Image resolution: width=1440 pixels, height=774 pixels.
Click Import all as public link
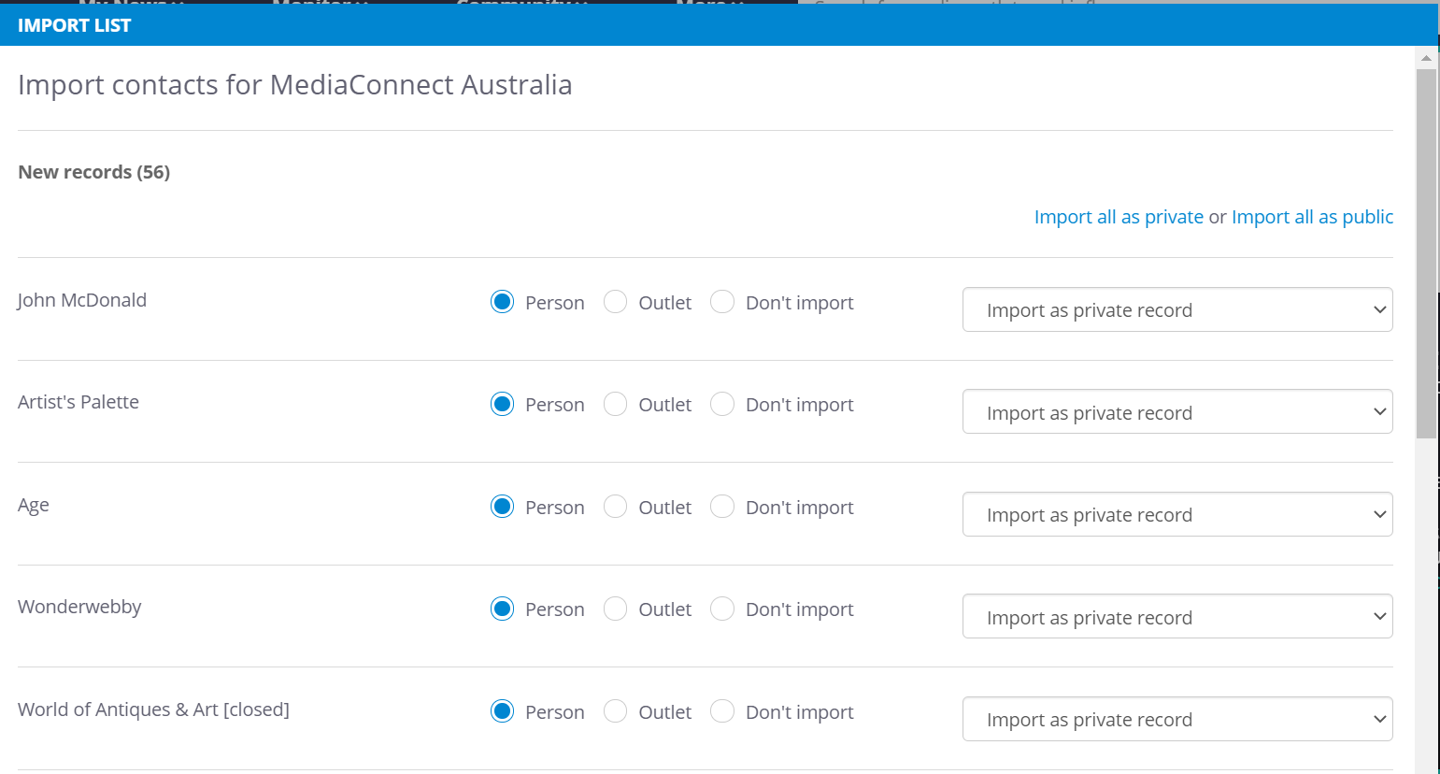tap(1312, 217)
